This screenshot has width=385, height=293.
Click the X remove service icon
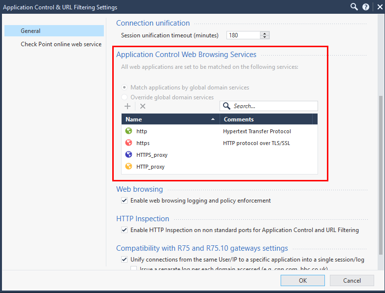pos(143,106)
